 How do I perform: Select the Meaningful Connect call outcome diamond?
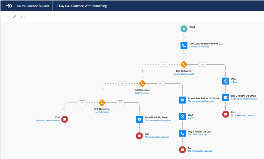tap(184, 64)
